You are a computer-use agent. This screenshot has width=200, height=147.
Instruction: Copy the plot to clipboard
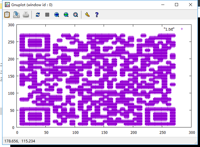tap(7, 14)
